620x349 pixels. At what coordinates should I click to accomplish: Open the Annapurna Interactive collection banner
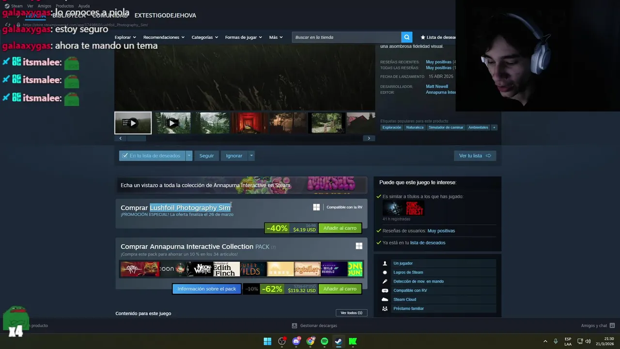tap(241, 185)
